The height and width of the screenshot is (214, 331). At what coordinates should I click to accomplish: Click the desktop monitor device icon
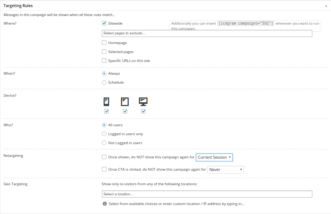143,102
